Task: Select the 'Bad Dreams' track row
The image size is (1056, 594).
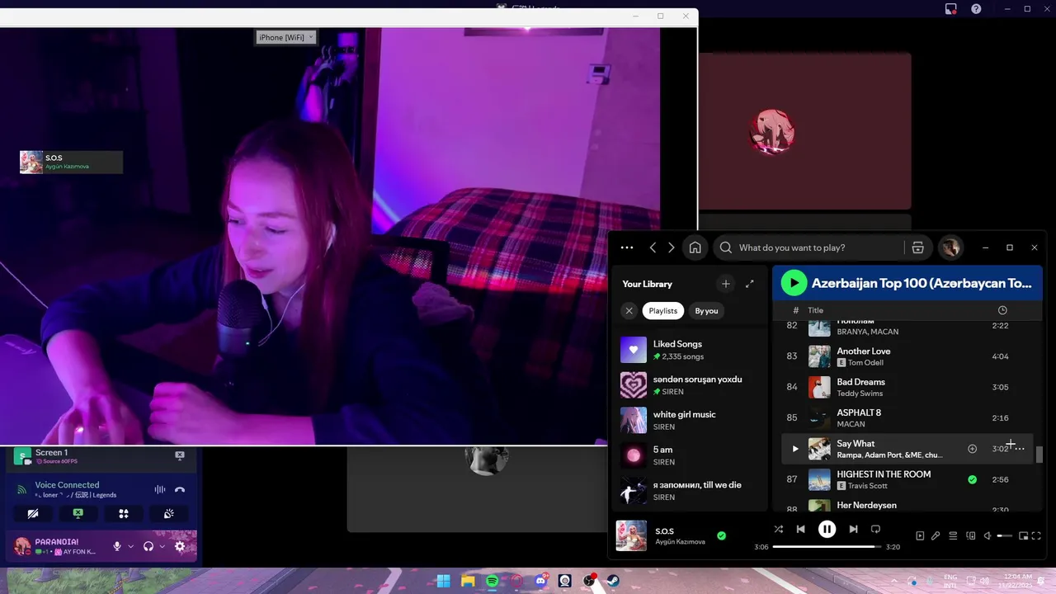Action: 907,387
